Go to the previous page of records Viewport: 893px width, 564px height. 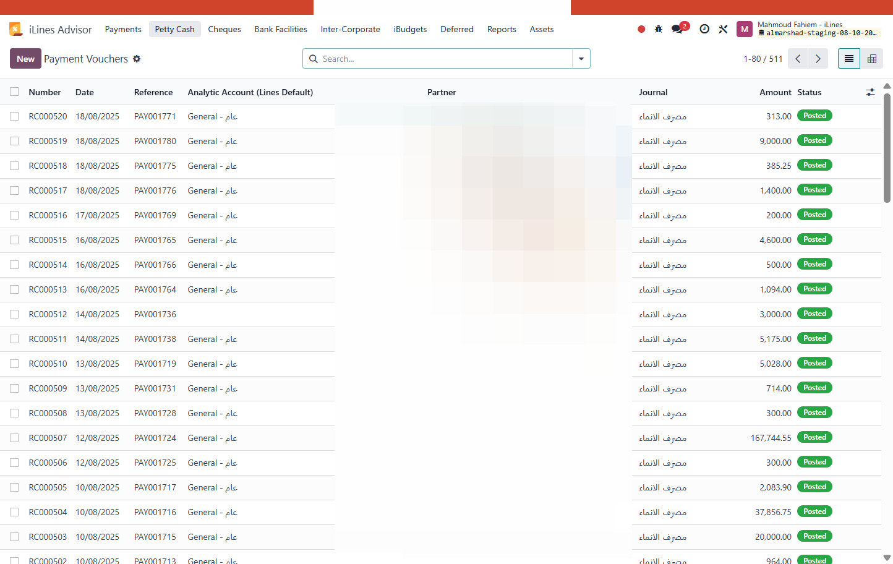[798, 59]
